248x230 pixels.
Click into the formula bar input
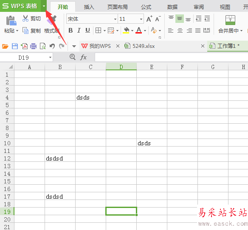(x=172, y=57)
